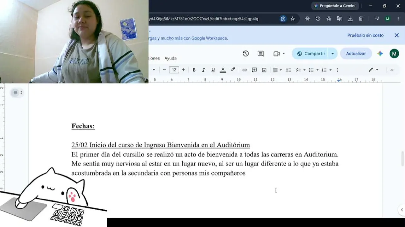Open the Compartir dropdown arrow
This screenshot has width=405, height=227.
pos(332,54)
